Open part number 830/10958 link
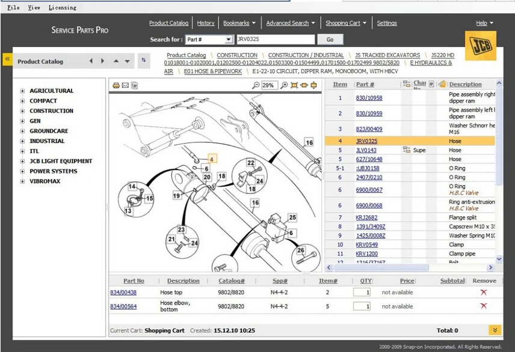515x352 pixels. click(369, 98)
